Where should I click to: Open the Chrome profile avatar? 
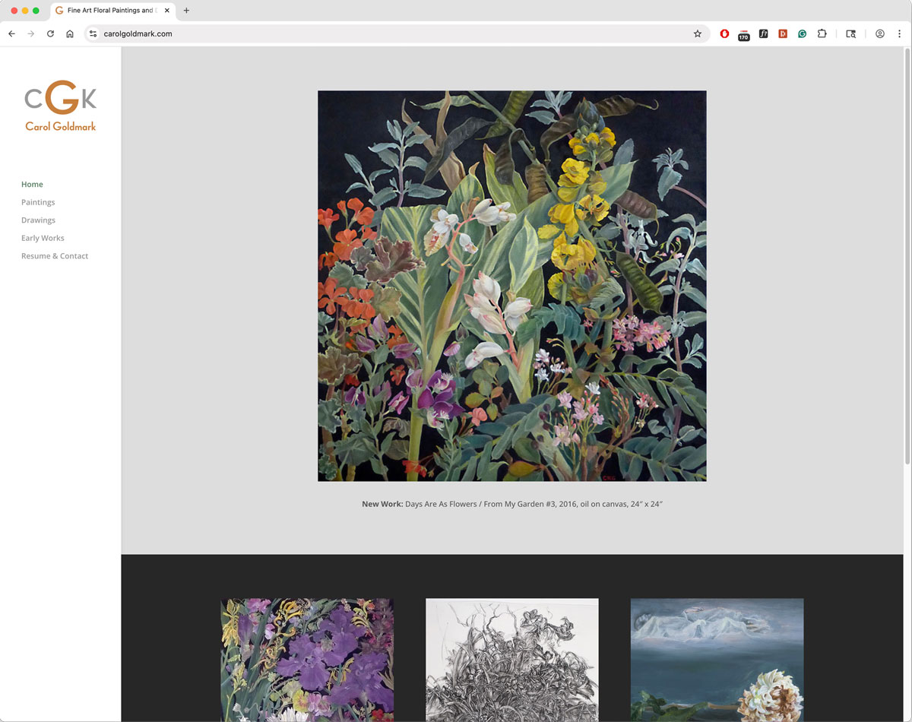click(x=879, y=33)
